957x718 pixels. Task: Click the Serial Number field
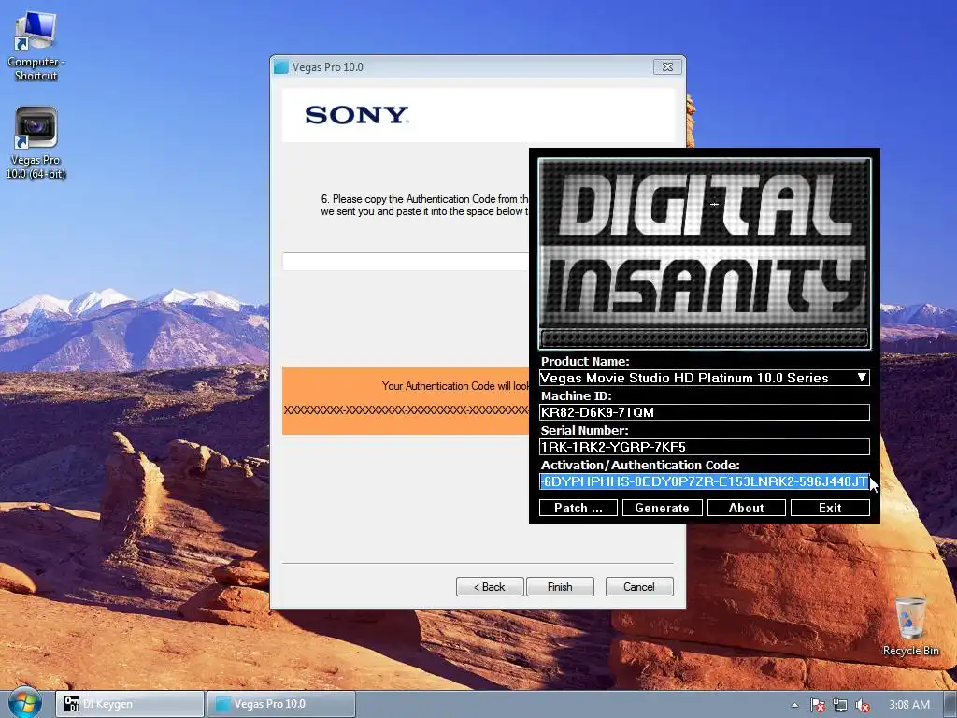coord(705,447)
